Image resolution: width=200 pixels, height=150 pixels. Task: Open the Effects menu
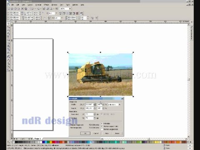(x=46, y=5)
